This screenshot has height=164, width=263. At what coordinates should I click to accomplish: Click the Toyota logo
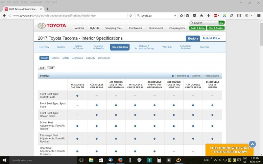[52, 26]
